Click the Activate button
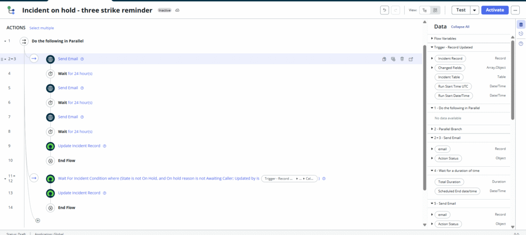The image size is (526, 235). [495, 10]
